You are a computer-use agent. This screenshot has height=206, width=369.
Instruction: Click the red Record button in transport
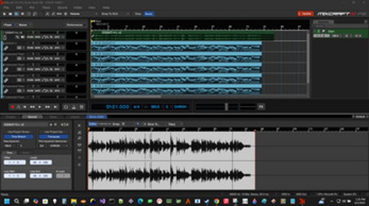coord(13,107)
